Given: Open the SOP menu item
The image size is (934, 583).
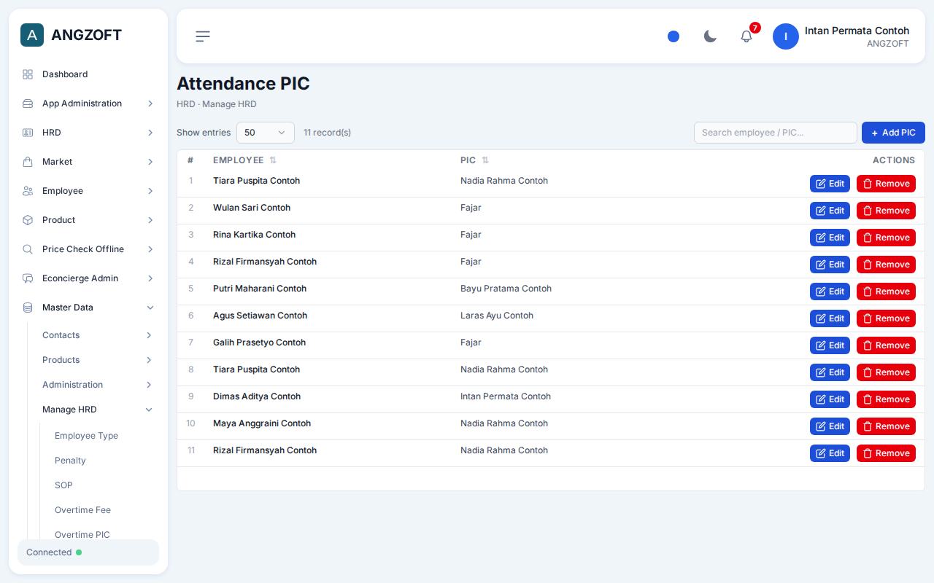Looking at the screenshot, I should [63, 485].
